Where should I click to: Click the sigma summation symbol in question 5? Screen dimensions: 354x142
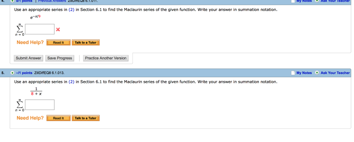[x=20, y=104]
